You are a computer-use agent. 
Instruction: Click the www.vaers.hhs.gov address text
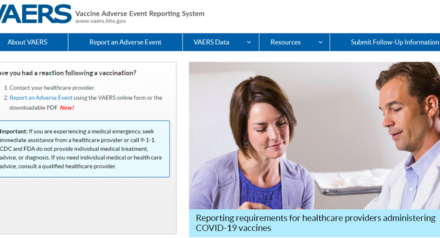100,21
